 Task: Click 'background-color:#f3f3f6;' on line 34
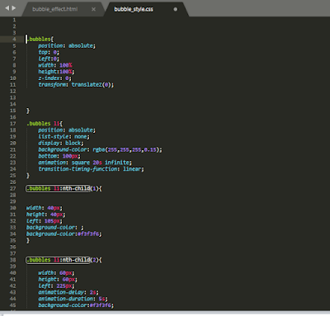64,233
